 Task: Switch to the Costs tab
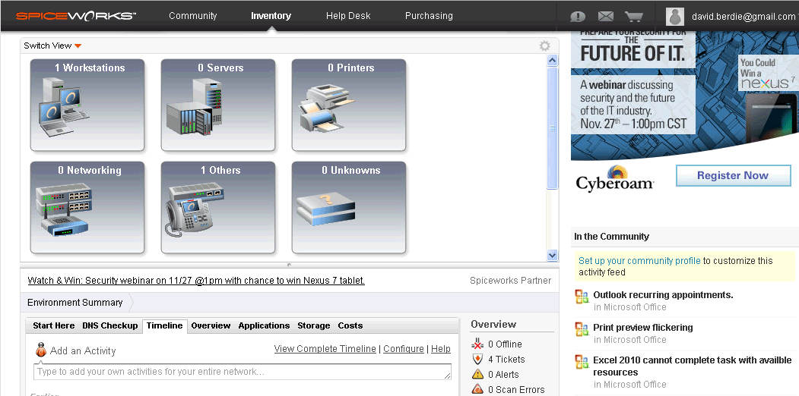tap(350, 326)
